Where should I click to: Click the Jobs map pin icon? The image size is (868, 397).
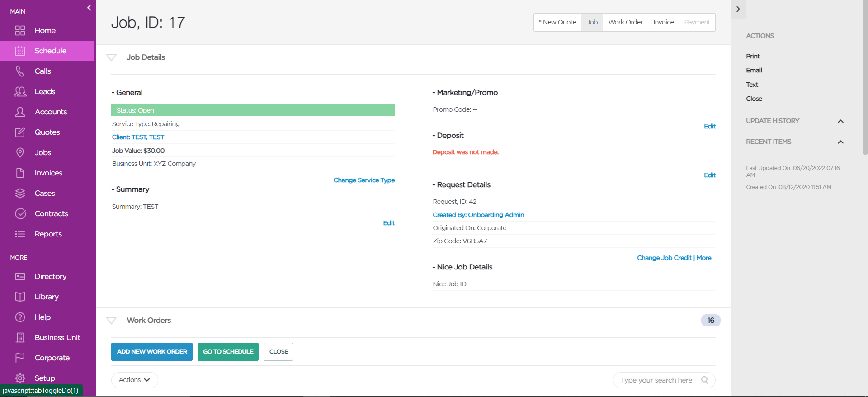coord(20,152)
